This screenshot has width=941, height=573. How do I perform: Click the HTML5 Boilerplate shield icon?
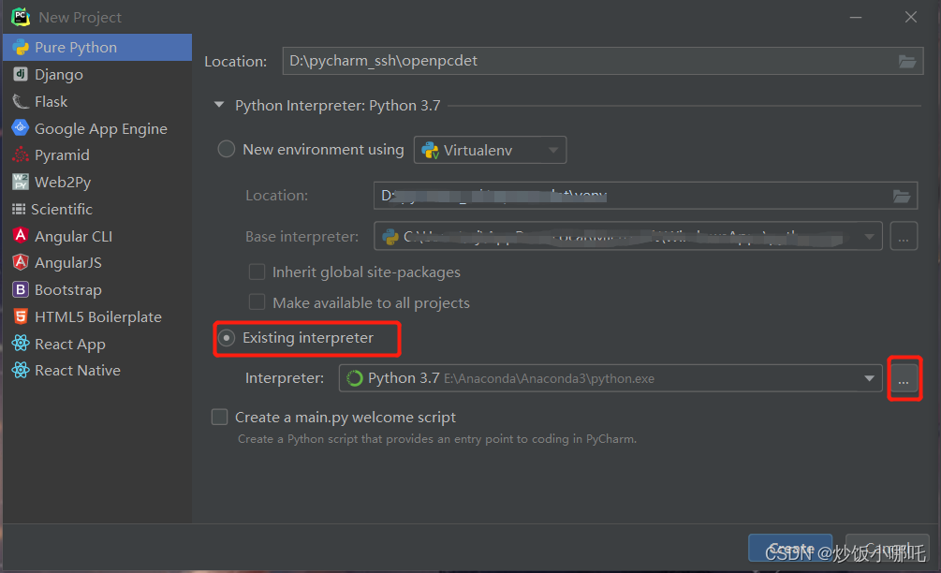pos(21,316)
